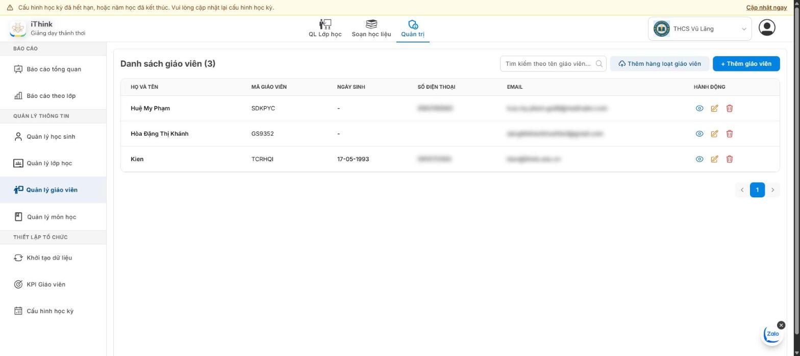Image resolution: width=800 pixels, height=356 pixels.
Task: Close the Zalo chat bubble
Action: [x=781, y=325]
